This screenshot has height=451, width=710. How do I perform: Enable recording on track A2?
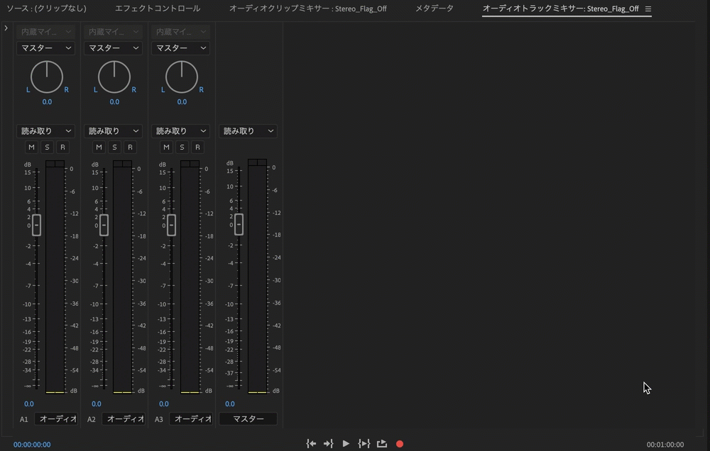click(130, 147)
